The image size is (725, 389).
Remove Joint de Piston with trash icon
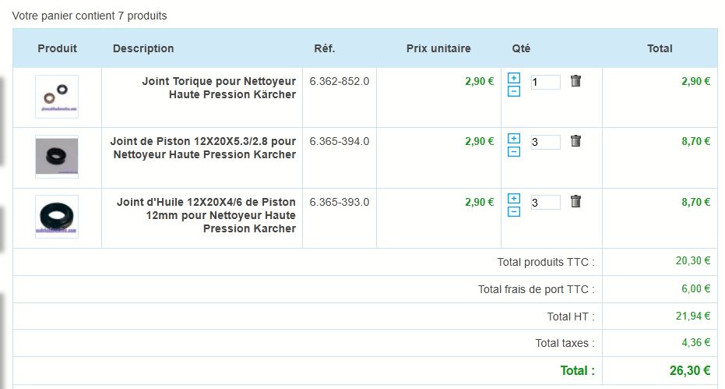(575, 141)
